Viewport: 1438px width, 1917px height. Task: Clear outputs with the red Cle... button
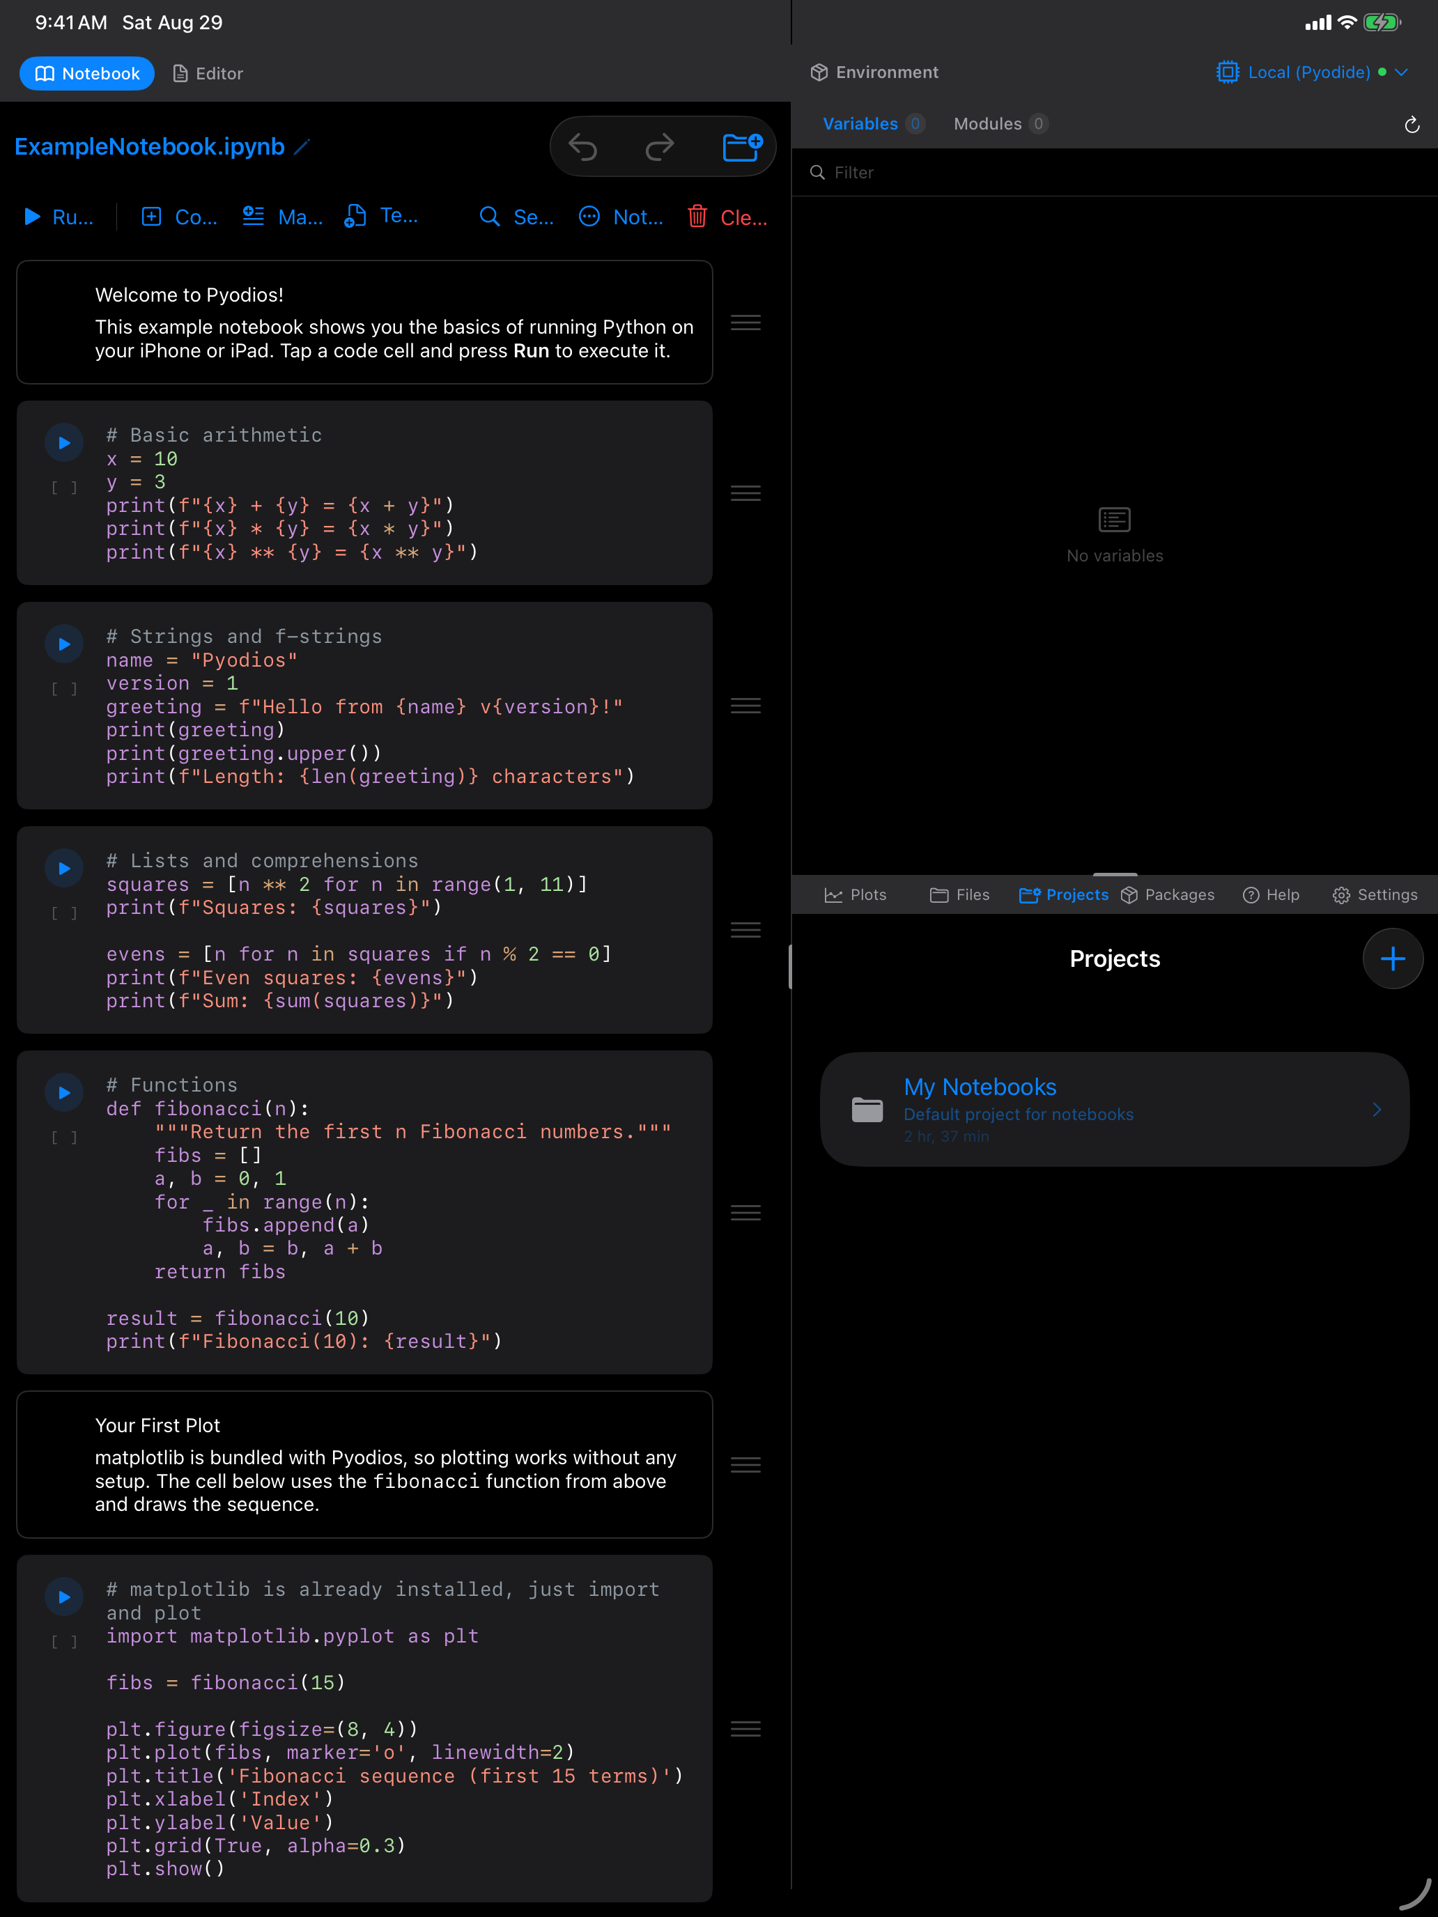pyautogui.click(x=727, y=217)
